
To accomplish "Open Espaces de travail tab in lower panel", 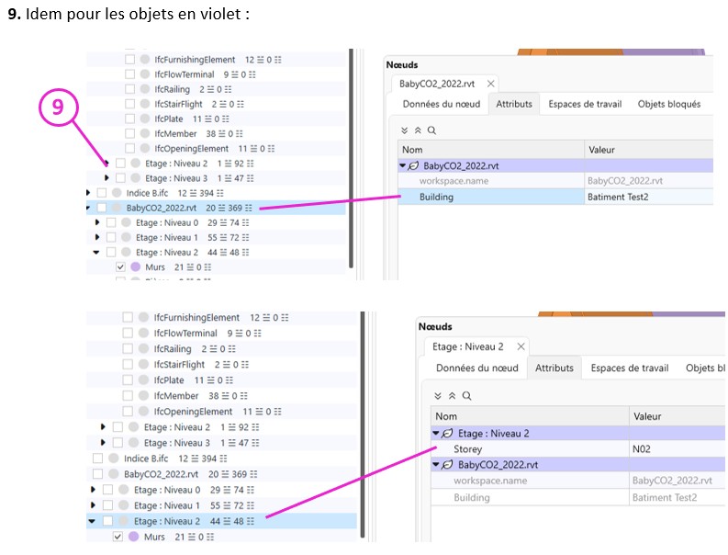I will point(629,368).
